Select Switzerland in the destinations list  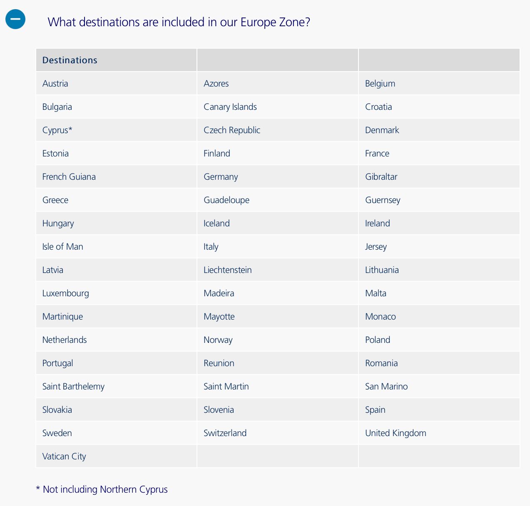pos(225,433)
